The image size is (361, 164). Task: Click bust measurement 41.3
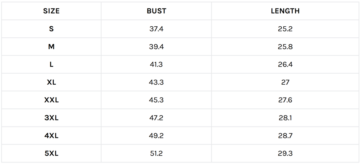156,65
